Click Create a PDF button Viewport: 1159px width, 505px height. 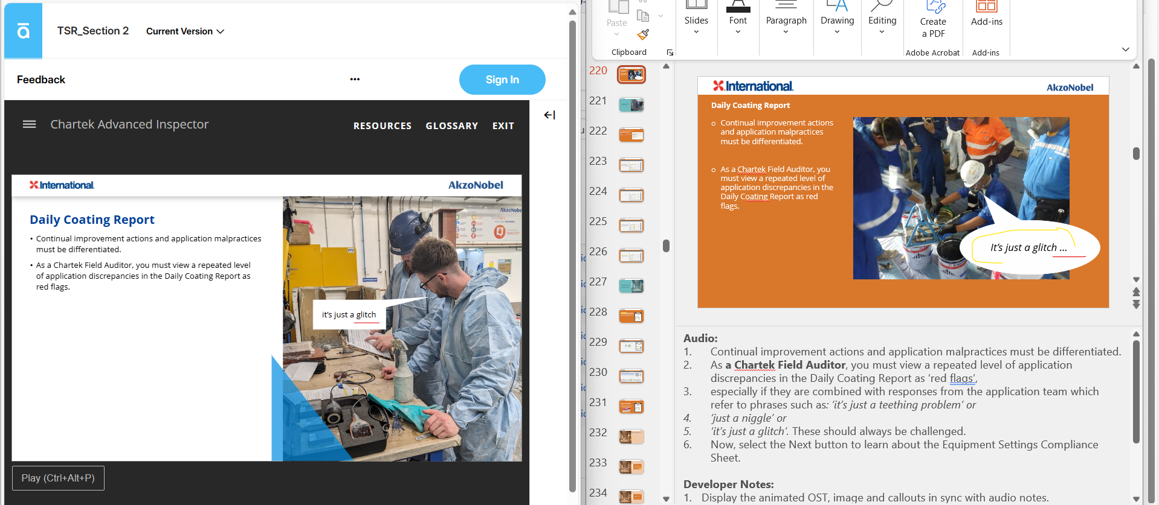(933, 20)
